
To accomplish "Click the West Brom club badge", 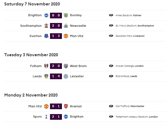I will point(65,66).
